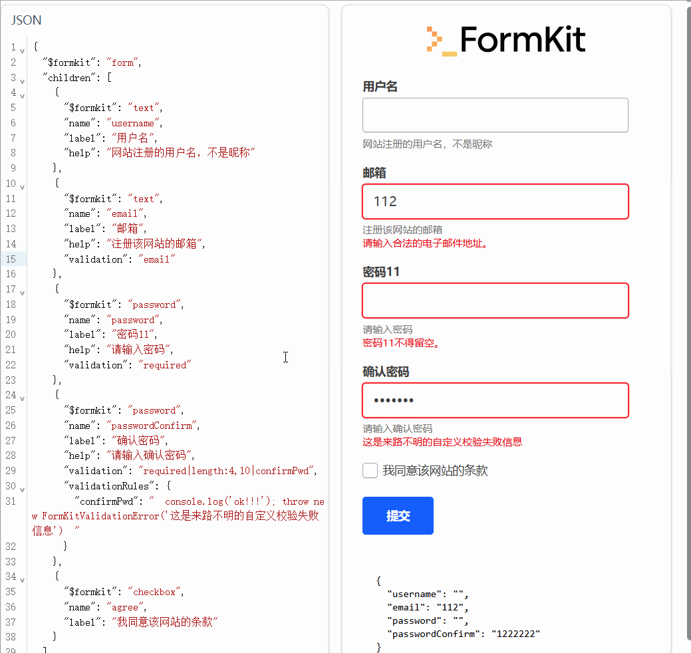691x653 pixels.
Task: Collapse the passwordConfirm object at line 24
Action: (22, 398)
